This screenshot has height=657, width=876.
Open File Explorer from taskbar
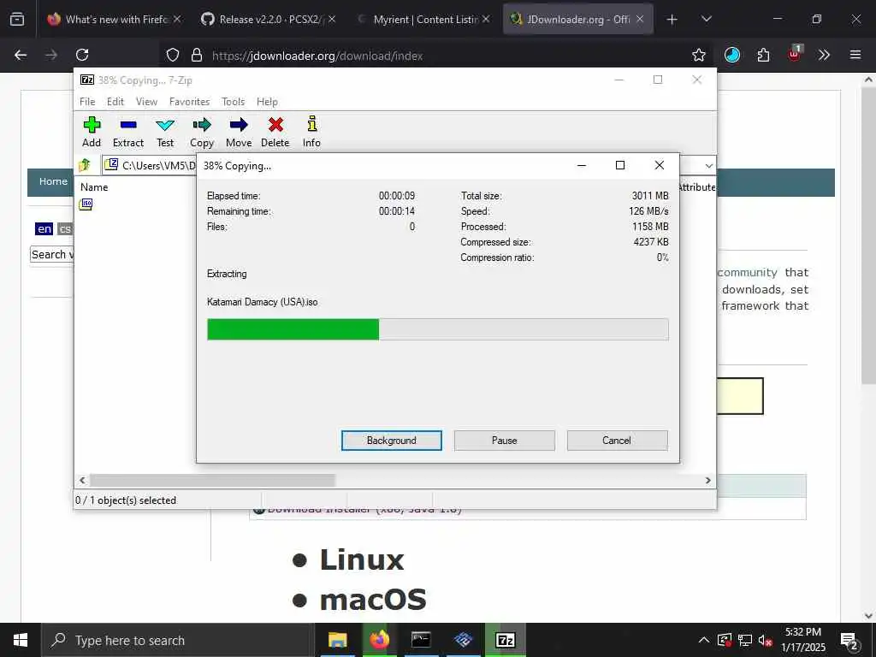(x=337, y=640)
